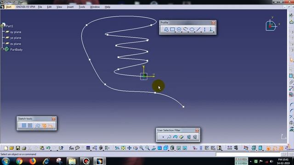The height and width of the screenshot is (165, 294).
Task: Select the Line tool in Profile toolbar
Action: click(x=198, y=29)
